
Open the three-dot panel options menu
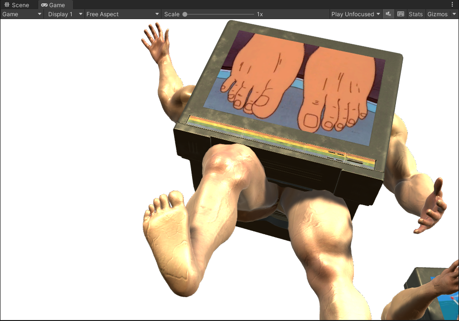(452, 4)
